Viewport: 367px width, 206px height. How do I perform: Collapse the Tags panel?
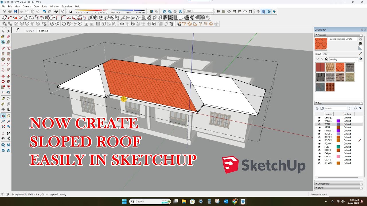coord(339,103)
